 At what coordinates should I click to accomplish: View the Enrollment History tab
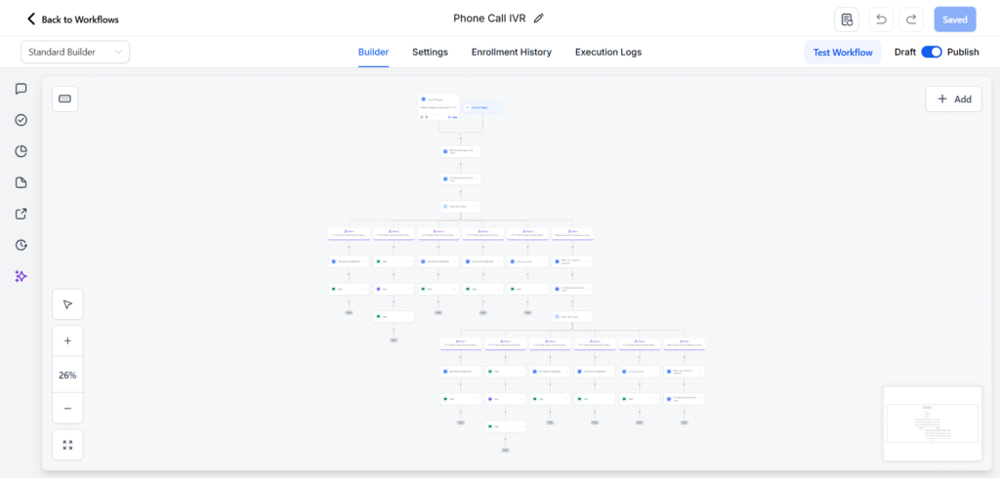512,53
